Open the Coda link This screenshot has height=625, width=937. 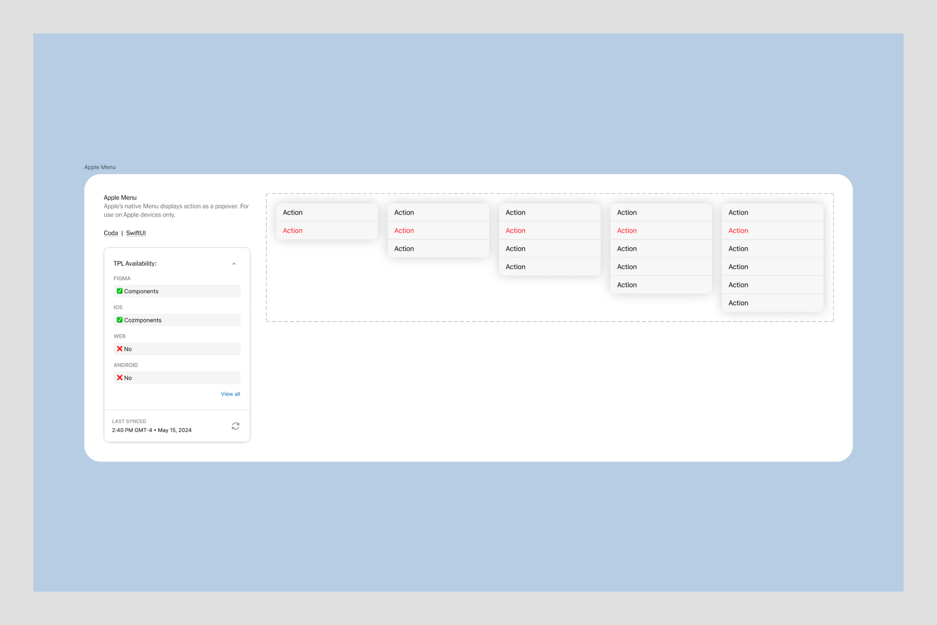coord(111,233)
